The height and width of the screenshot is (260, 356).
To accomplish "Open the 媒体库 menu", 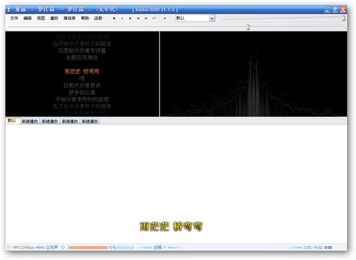I will click(x=69, y=18).
